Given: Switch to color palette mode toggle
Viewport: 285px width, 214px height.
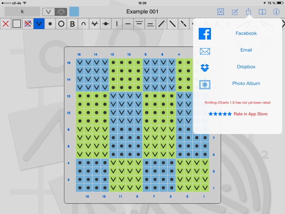Looking at the screenshot, I should (x=61, y=12).
